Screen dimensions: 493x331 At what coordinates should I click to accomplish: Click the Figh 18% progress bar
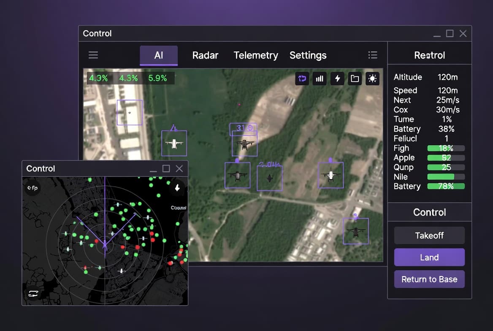tap(446, 148)
